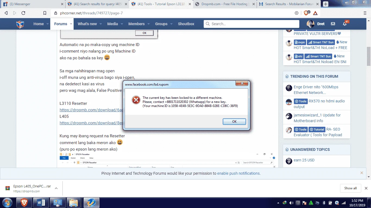Click the Bluetooth tray icon

click(x=324, y=203)
